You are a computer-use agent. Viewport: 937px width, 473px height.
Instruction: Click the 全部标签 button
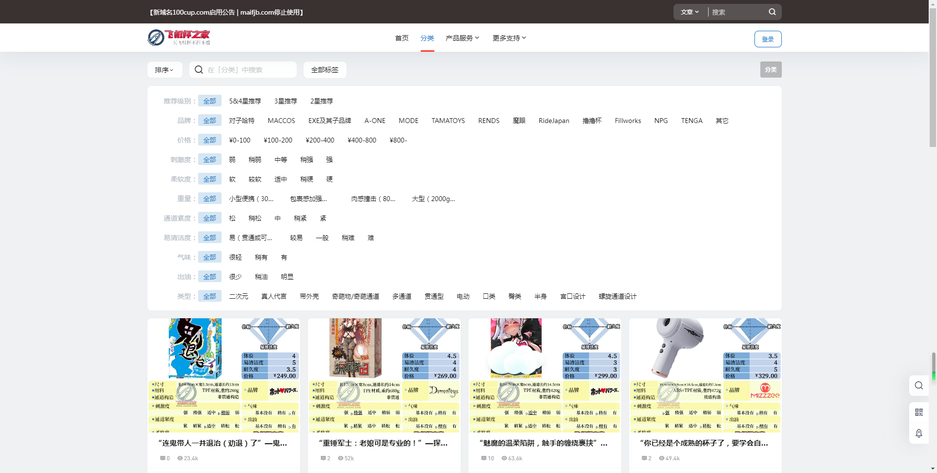point(325,69)
